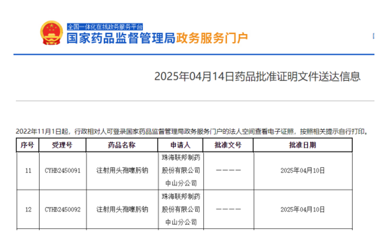The image size is (377, 239).
Task: Click the 批准日期 column header
Action: (302, 145)
